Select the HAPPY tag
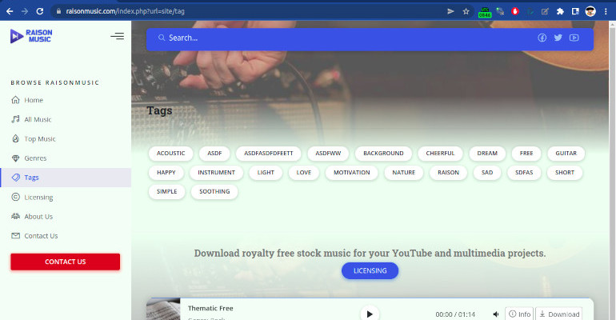Image resolution: width=616 pixels, height=320 pixels. point(166,172)
